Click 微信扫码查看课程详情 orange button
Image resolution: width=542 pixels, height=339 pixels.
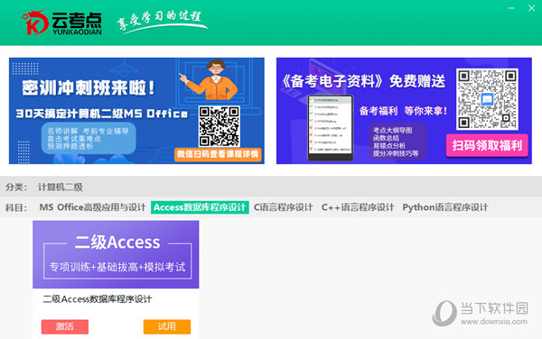(x=218, y=154)
